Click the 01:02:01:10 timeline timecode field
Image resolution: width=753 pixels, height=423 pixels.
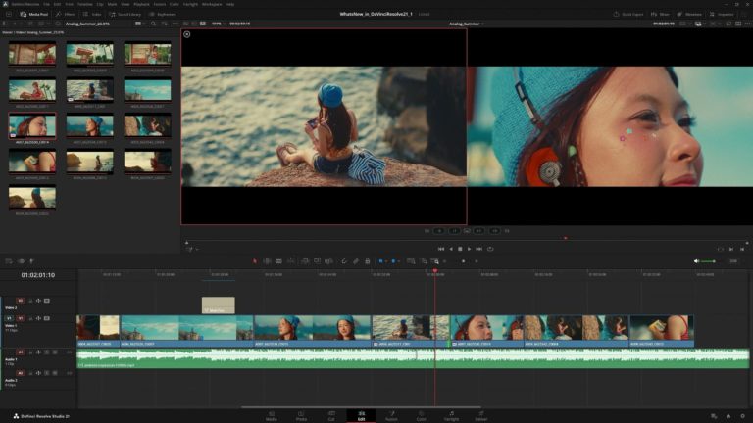38,275
